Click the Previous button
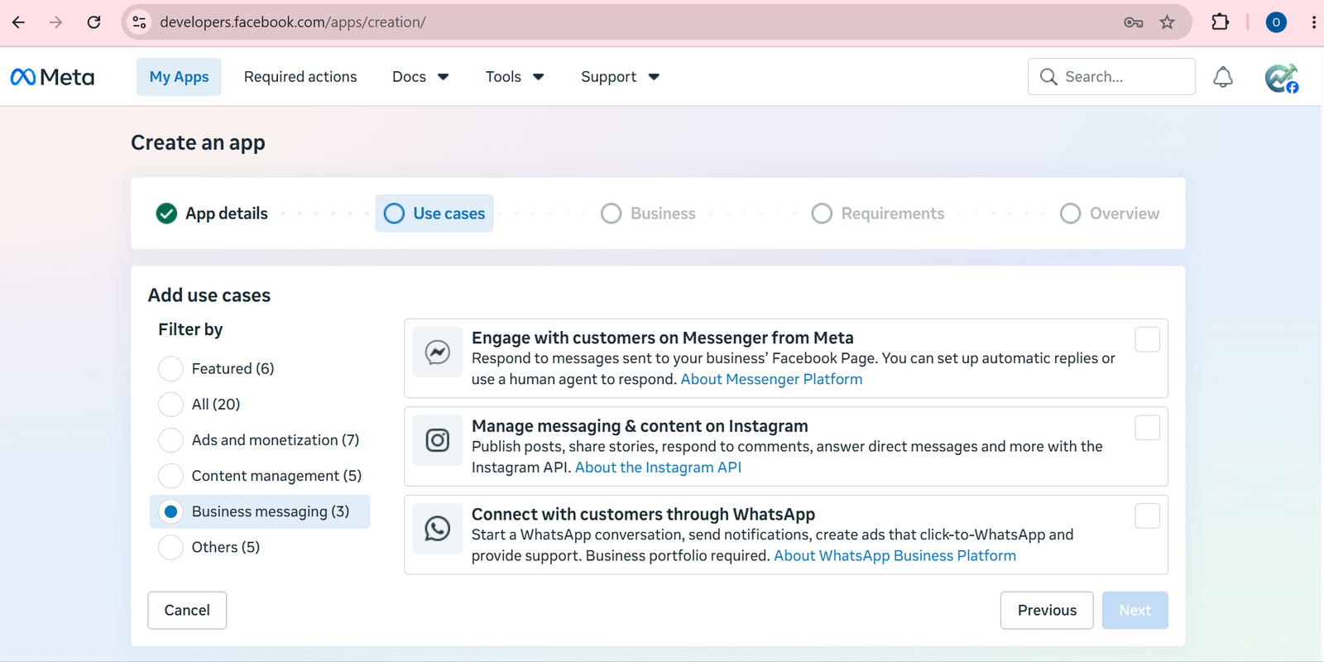The width and height of the screenshot is (1324, 662). 1047,611
